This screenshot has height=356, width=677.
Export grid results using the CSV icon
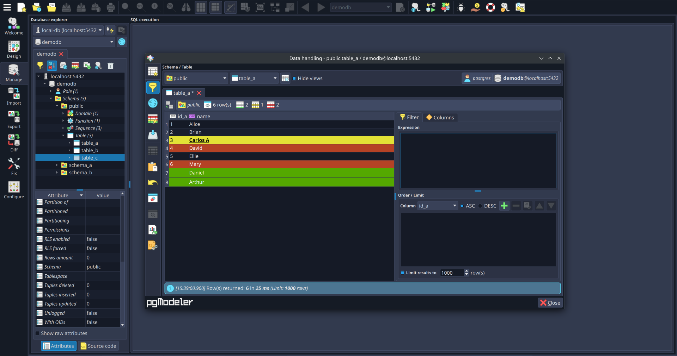pyautogui.click(x=152, y=245)
